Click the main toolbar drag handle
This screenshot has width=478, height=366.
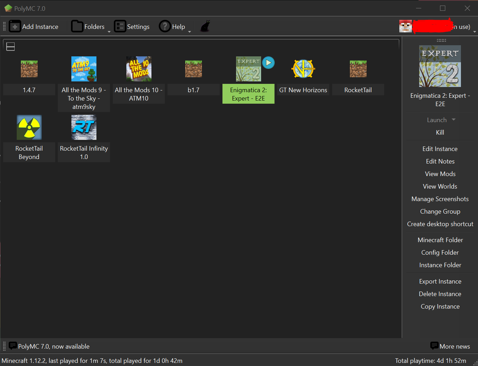4,26
